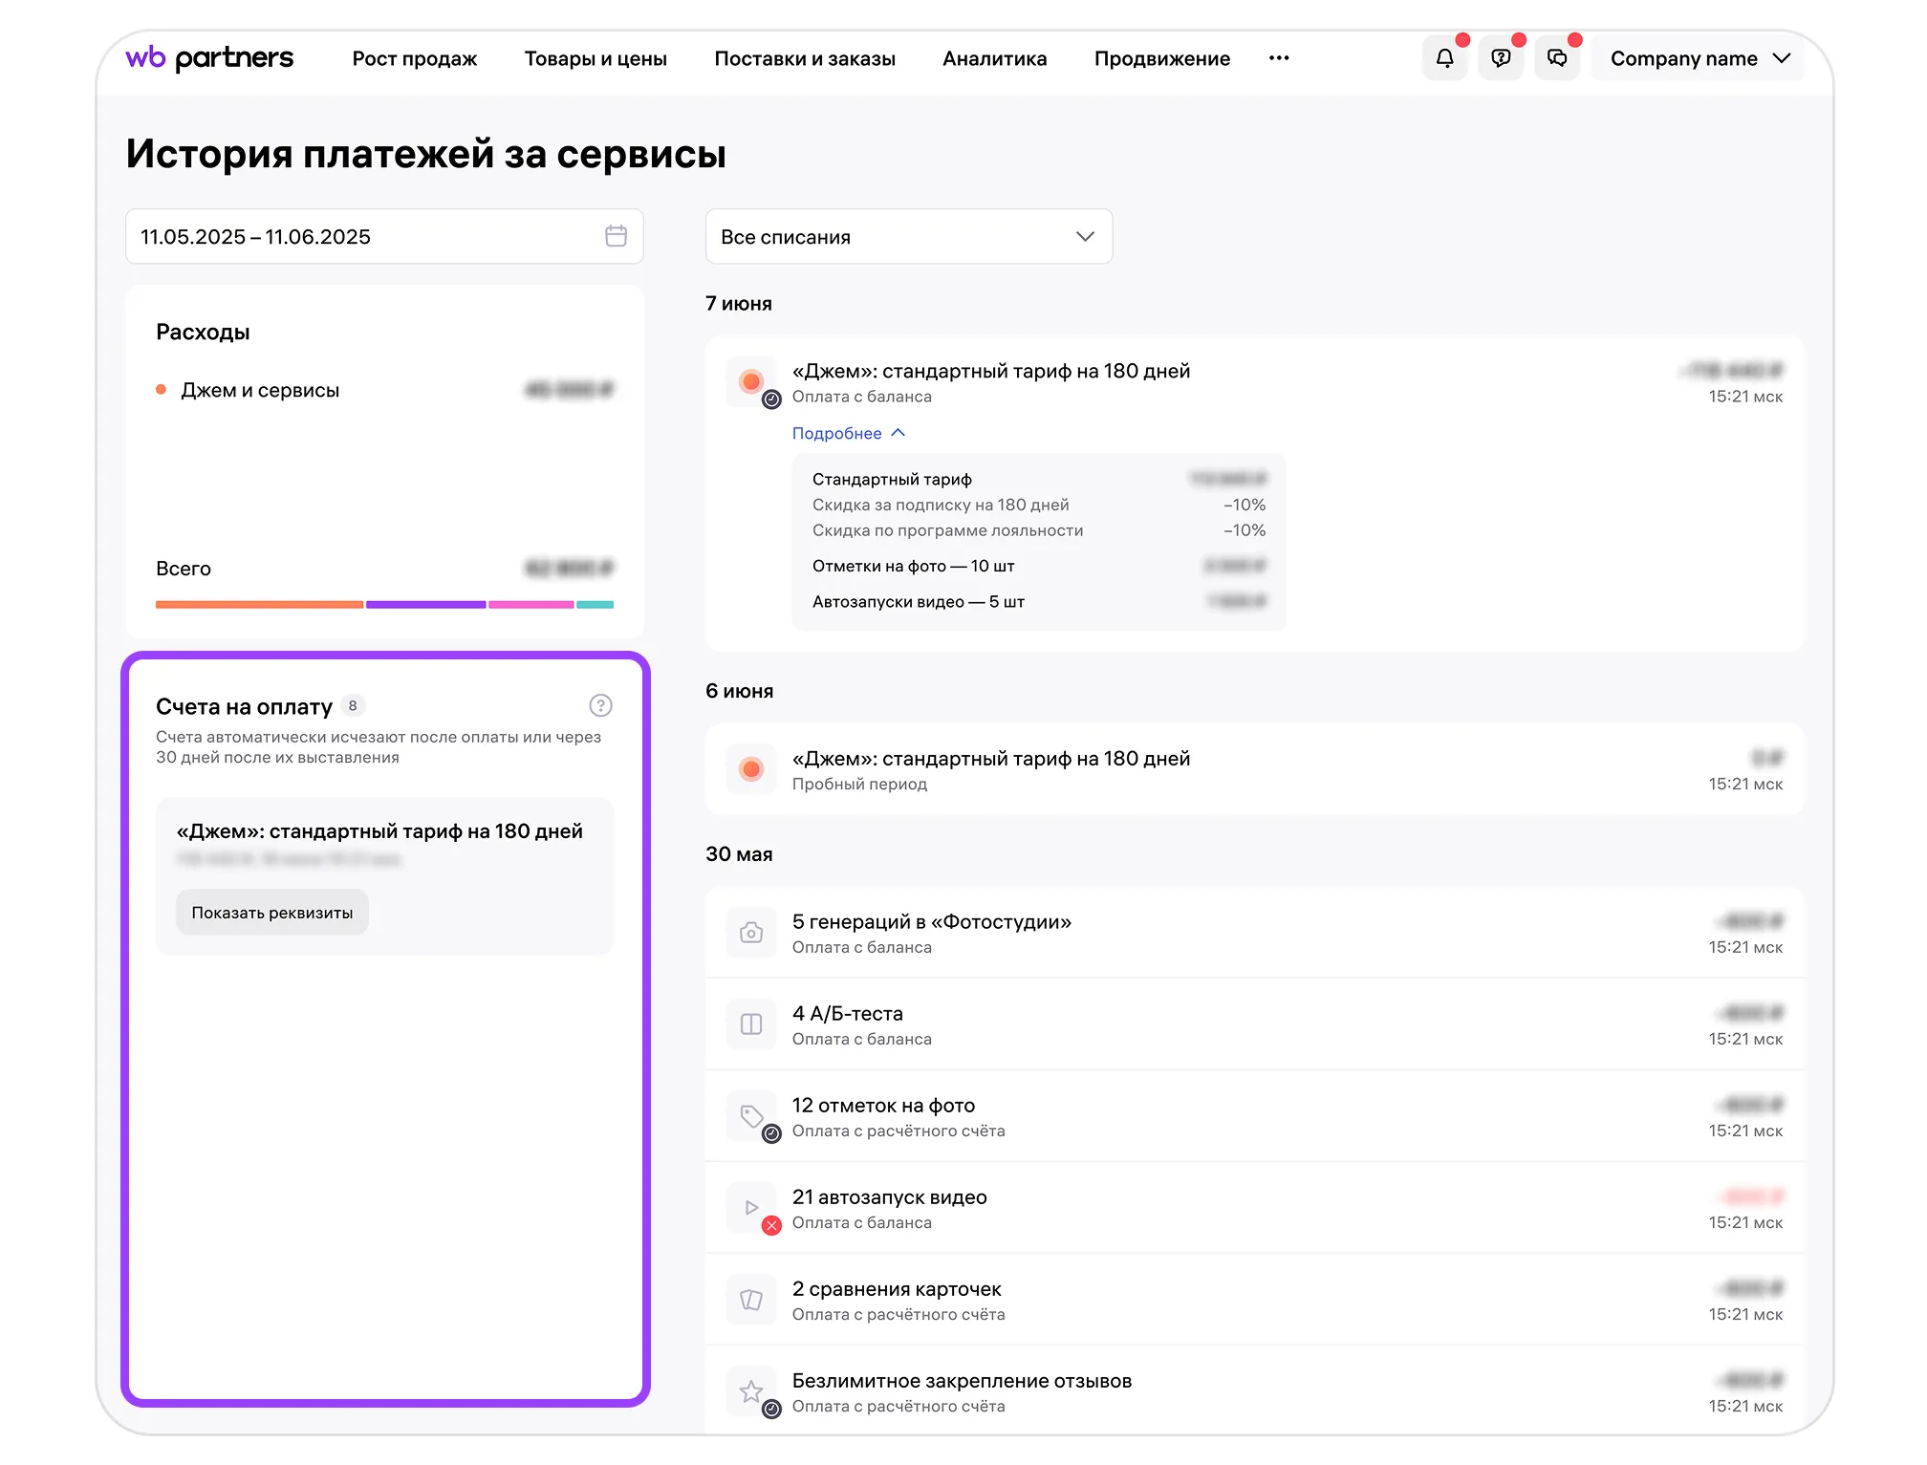The width and height of the screenshot is (1927, 1465).
Task: Open the Все списания filter dropdown
Action: [908, 236]
